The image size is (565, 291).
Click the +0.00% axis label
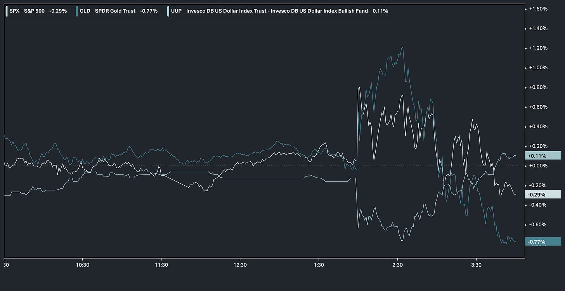point(538,166)
